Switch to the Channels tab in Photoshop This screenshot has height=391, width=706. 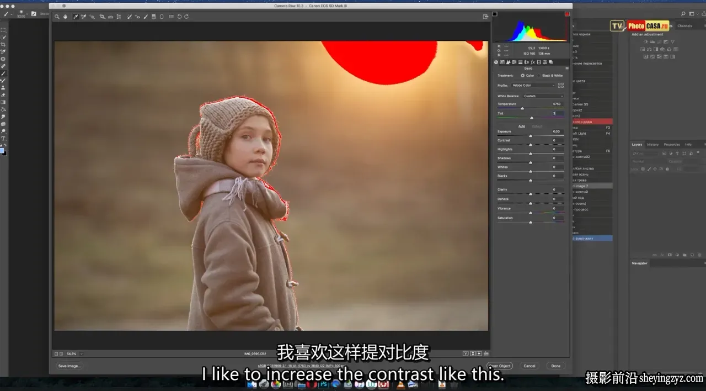(684, 26)
